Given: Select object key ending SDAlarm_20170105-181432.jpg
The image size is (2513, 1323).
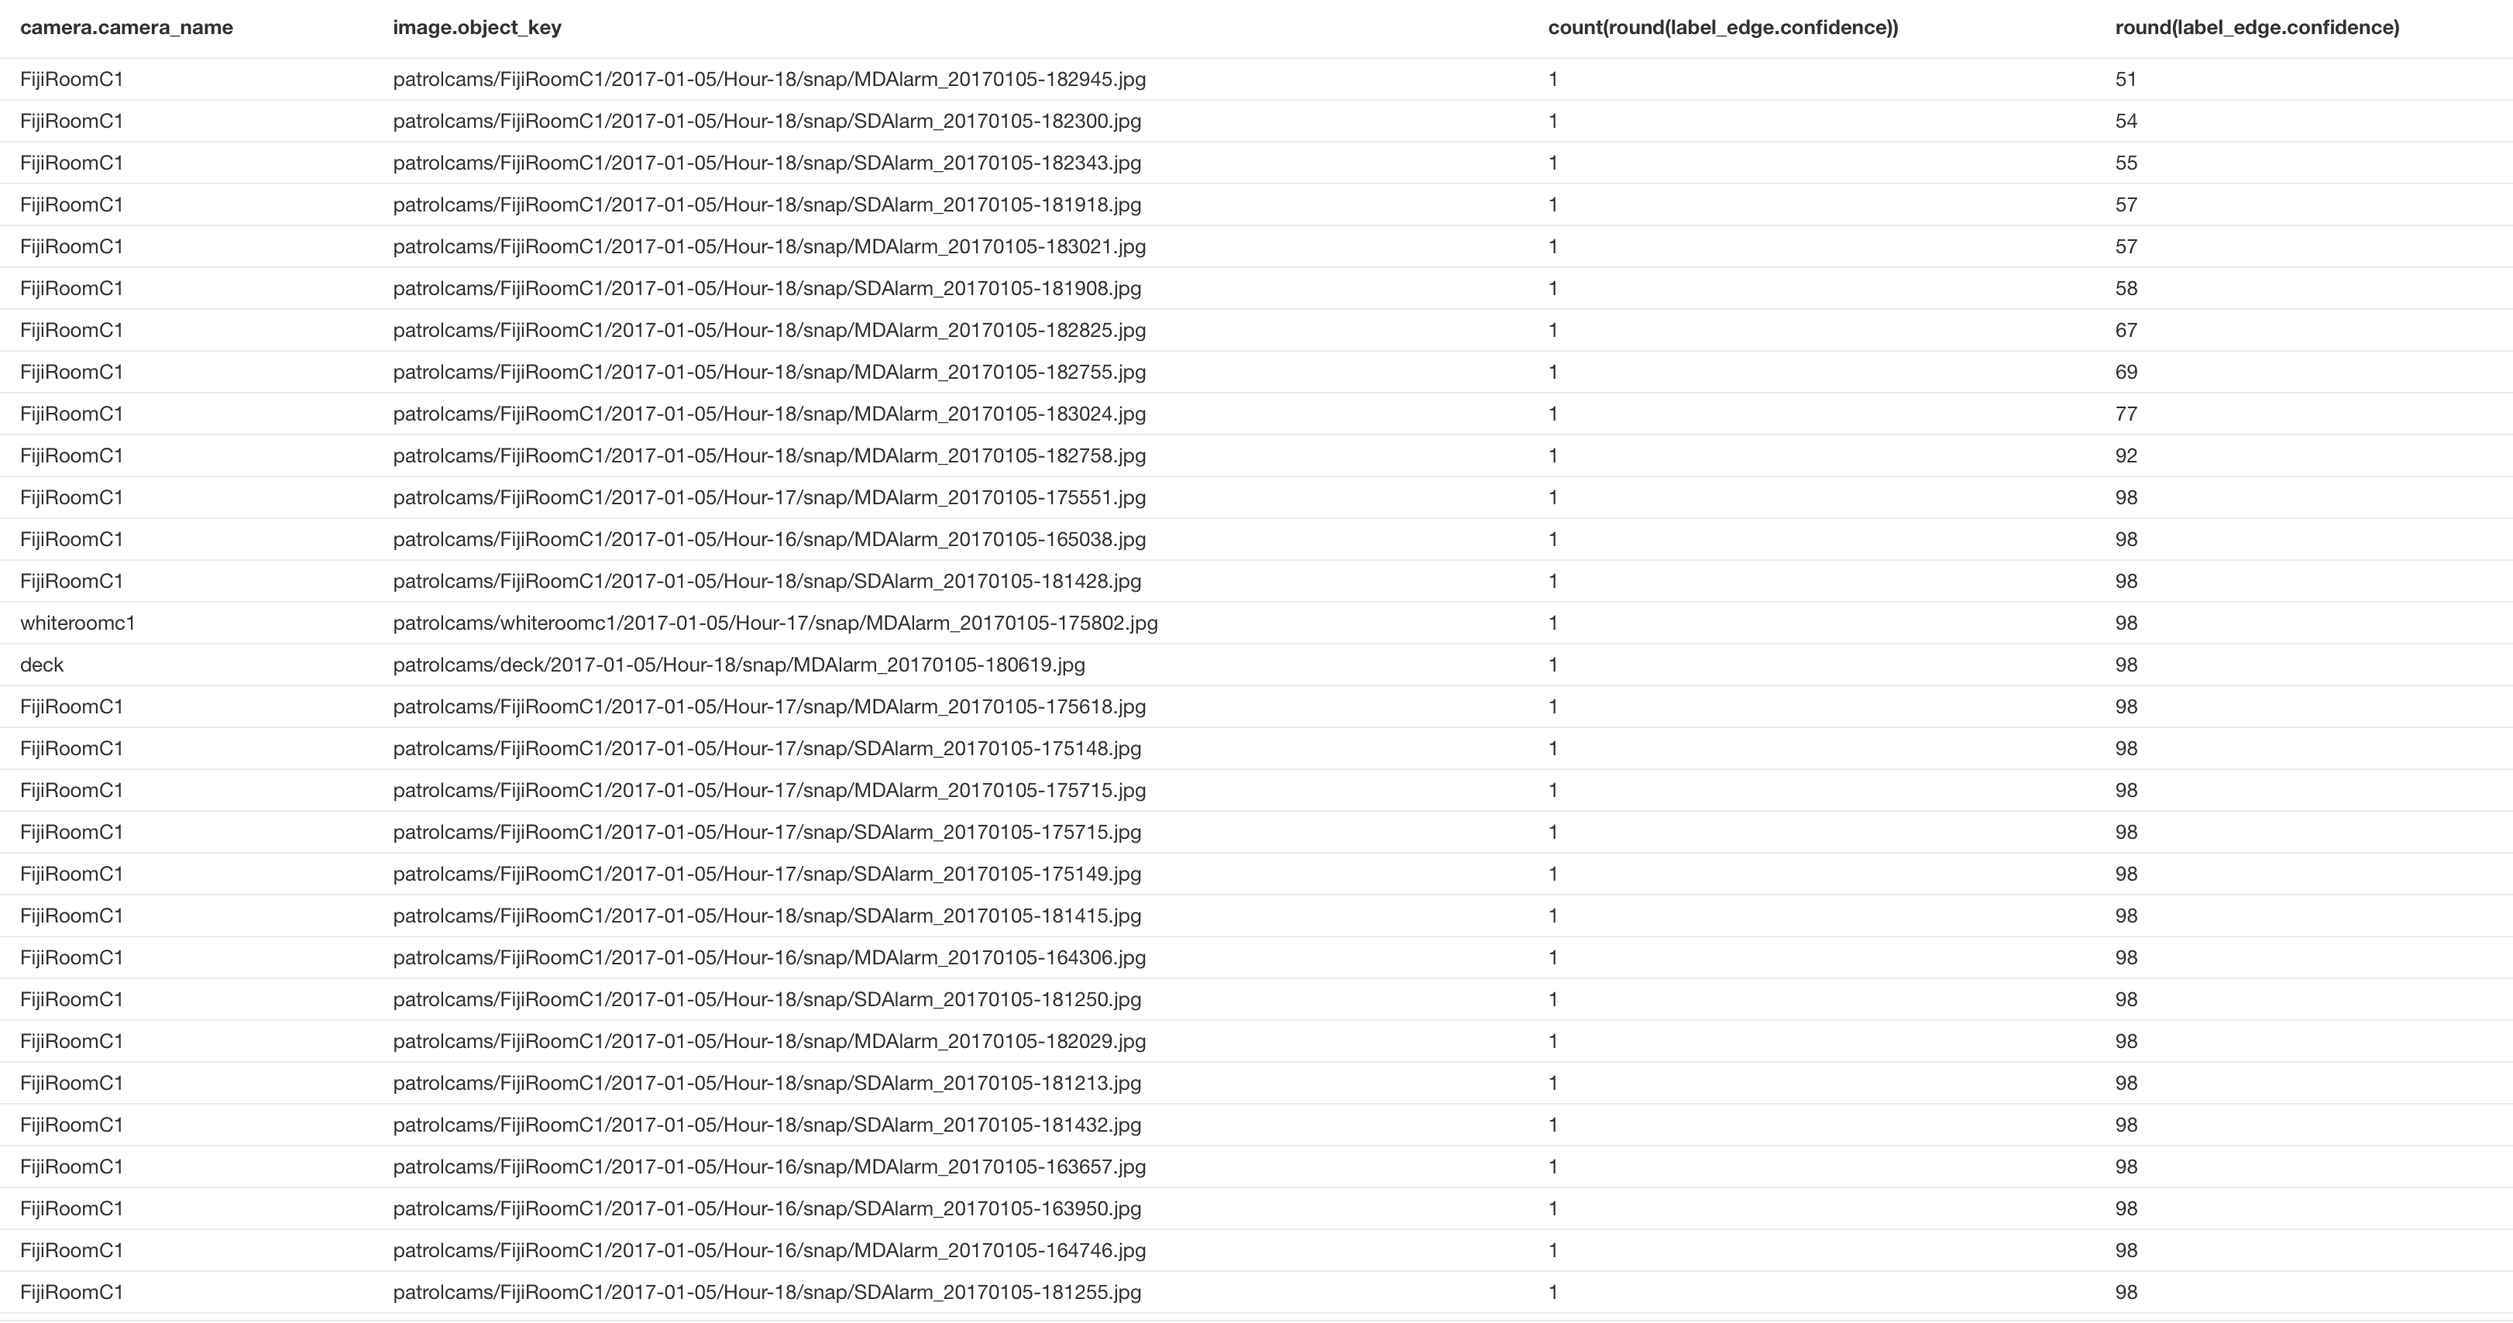Looking at the screenshot, I should pos(767,1126).
